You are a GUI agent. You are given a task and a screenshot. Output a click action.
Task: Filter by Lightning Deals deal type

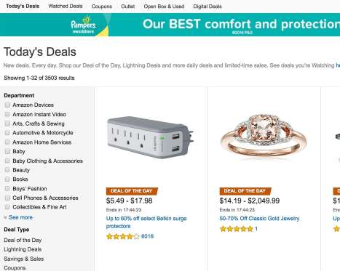click(23, 249)
